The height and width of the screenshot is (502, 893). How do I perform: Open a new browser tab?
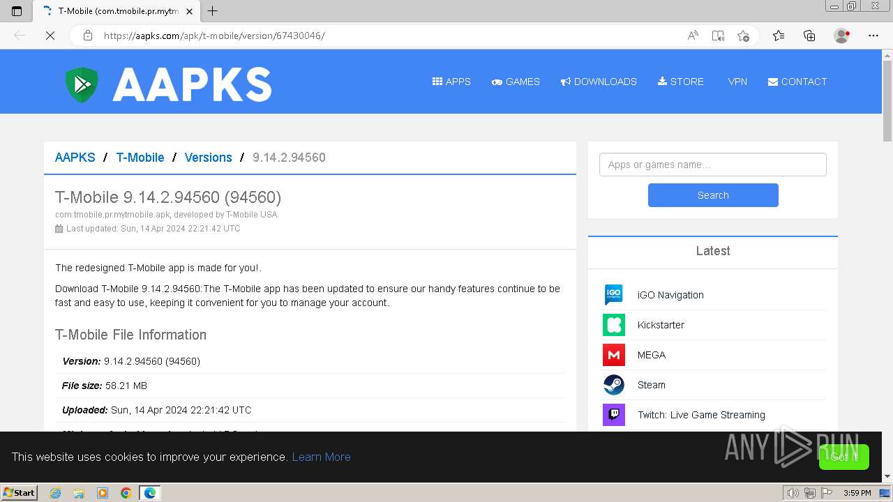point(213,11)
